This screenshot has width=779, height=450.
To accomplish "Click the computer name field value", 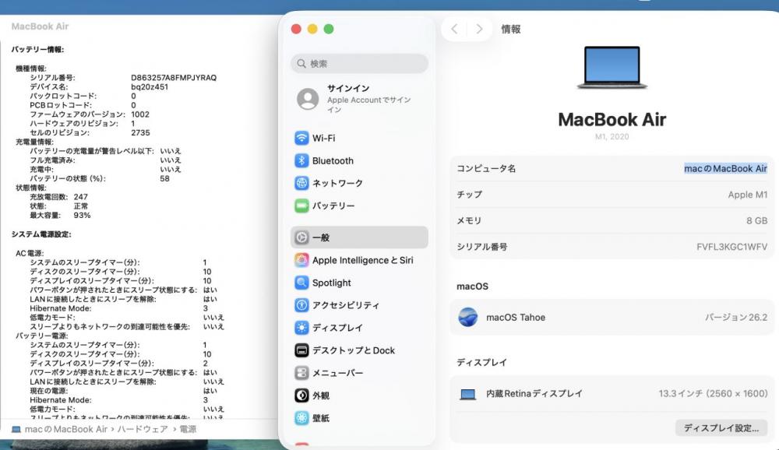I will [x=724, y=169].
